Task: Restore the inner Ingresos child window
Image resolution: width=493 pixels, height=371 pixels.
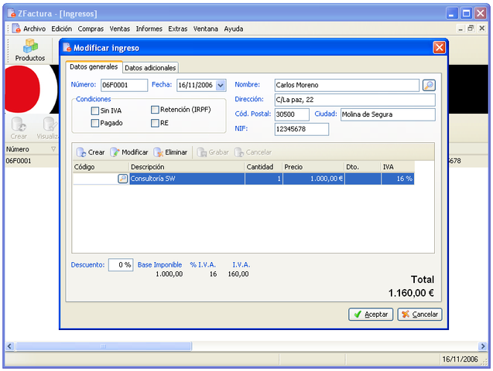Action: [x=471, y=29]
